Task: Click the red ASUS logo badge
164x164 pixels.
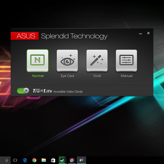Action: click(25, 36)
